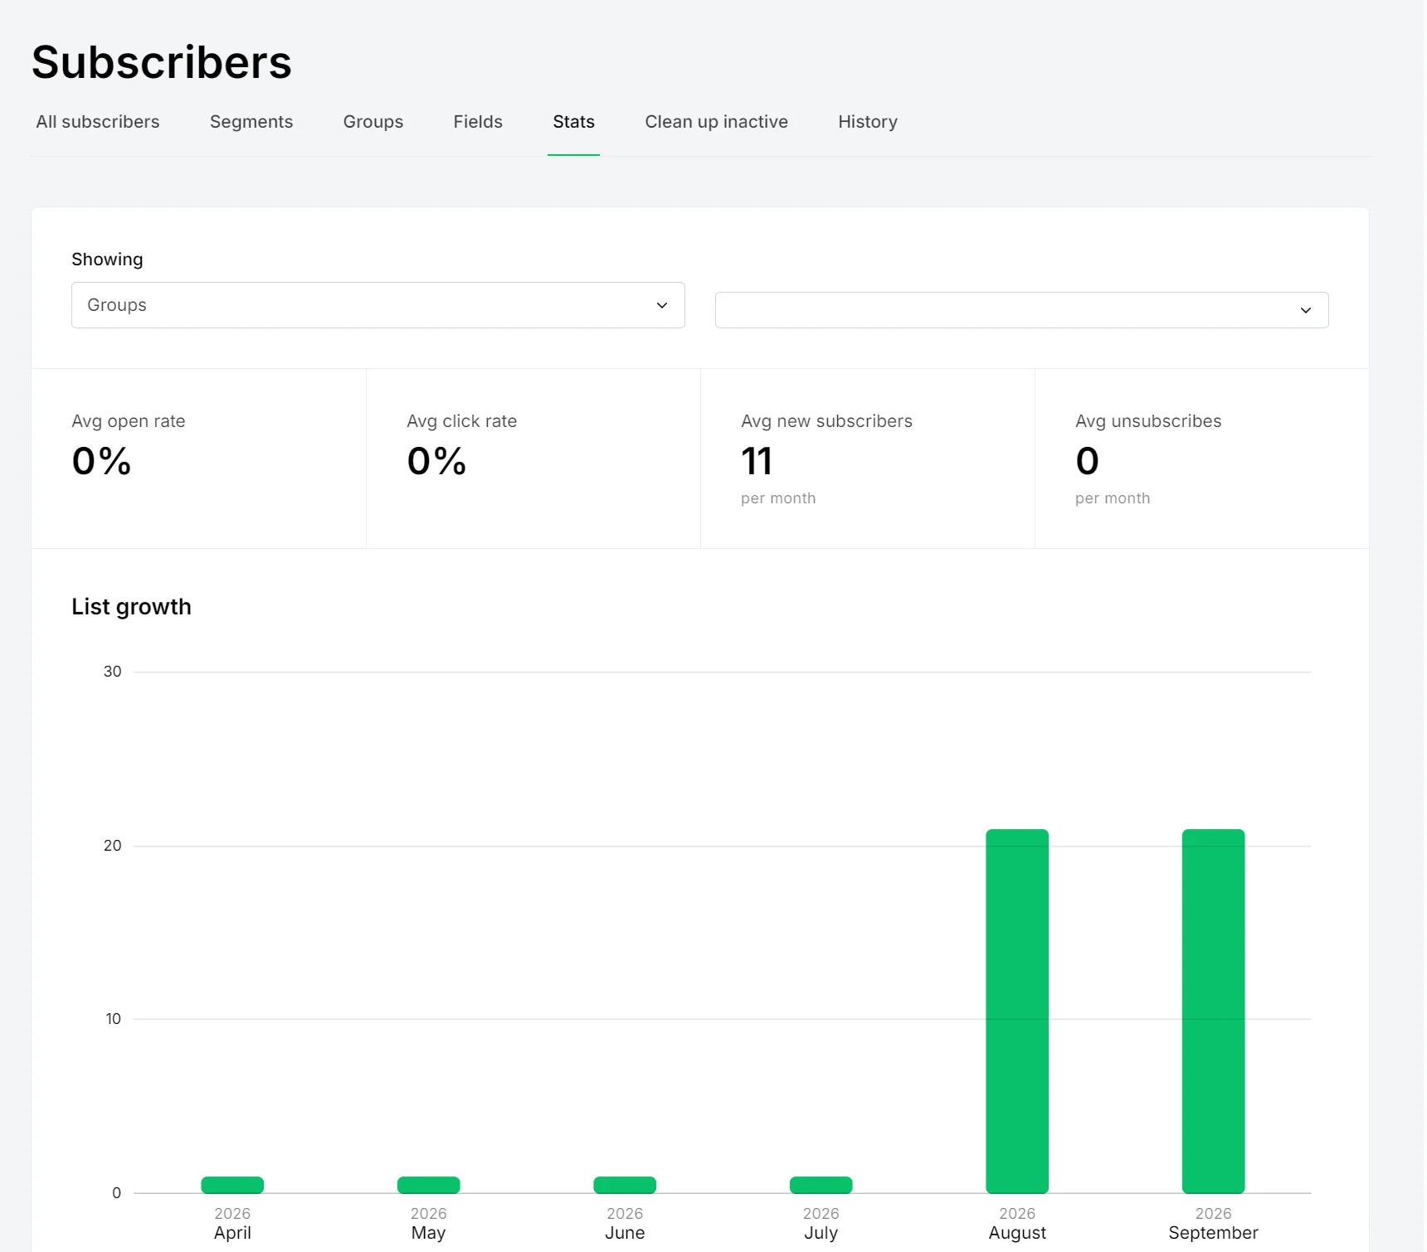Image resolution: width=1427 pixels, height=1252 pixels.
Task: Click the y-axis value 30
Action: pos(112,672)
